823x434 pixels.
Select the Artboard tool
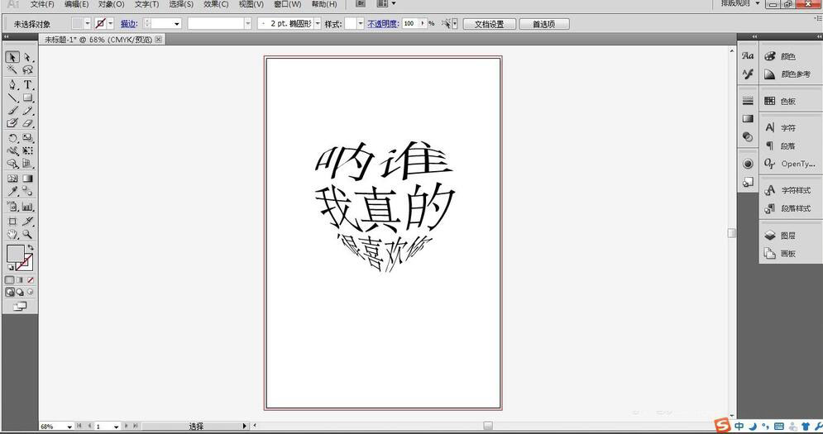pos(12,222)
